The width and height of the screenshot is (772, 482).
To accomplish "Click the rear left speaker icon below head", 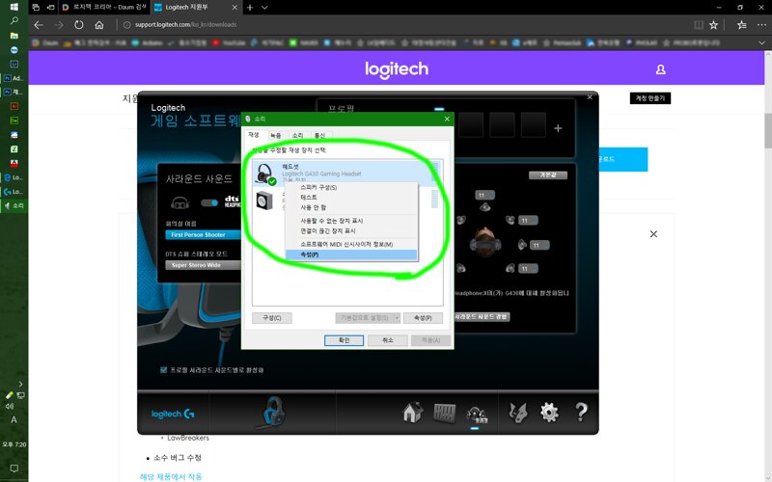I will [x=461, y=268].
